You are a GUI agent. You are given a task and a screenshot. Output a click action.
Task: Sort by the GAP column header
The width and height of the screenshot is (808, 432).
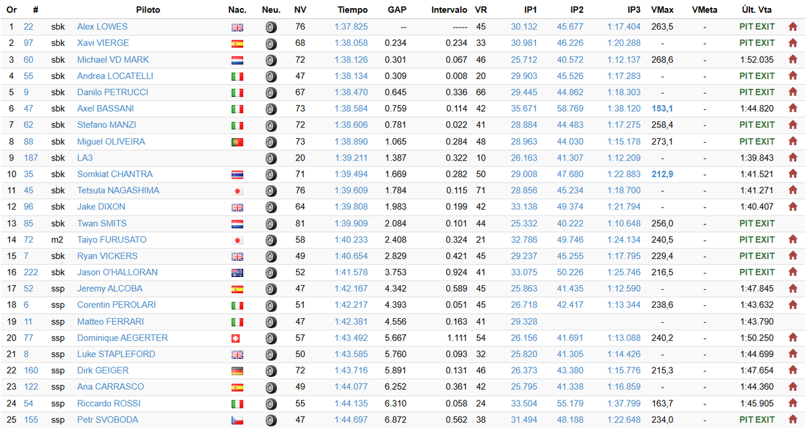click(397, 10)
